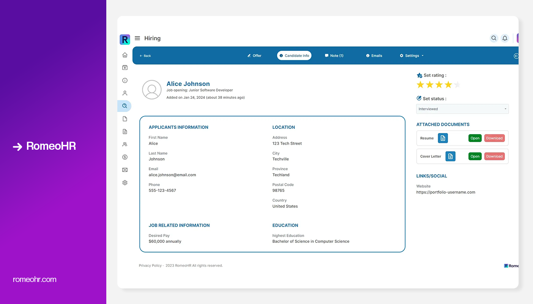This screenshot has width=533, height=304.
Task: Open the info circle sidebar icon
Action: pyautogui.click(x=125, y=81)
